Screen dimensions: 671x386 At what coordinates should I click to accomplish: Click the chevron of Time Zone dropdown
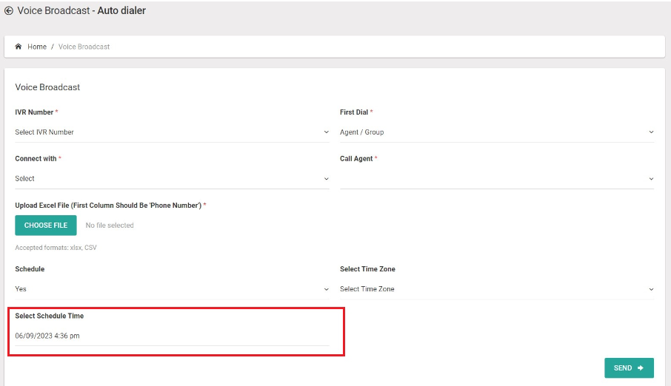[x=651, y=289]
